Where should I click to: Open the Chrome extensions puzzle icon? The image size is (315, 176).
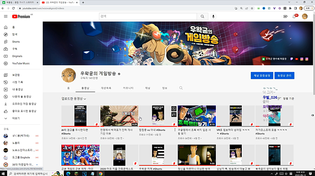tap(290, 8)
